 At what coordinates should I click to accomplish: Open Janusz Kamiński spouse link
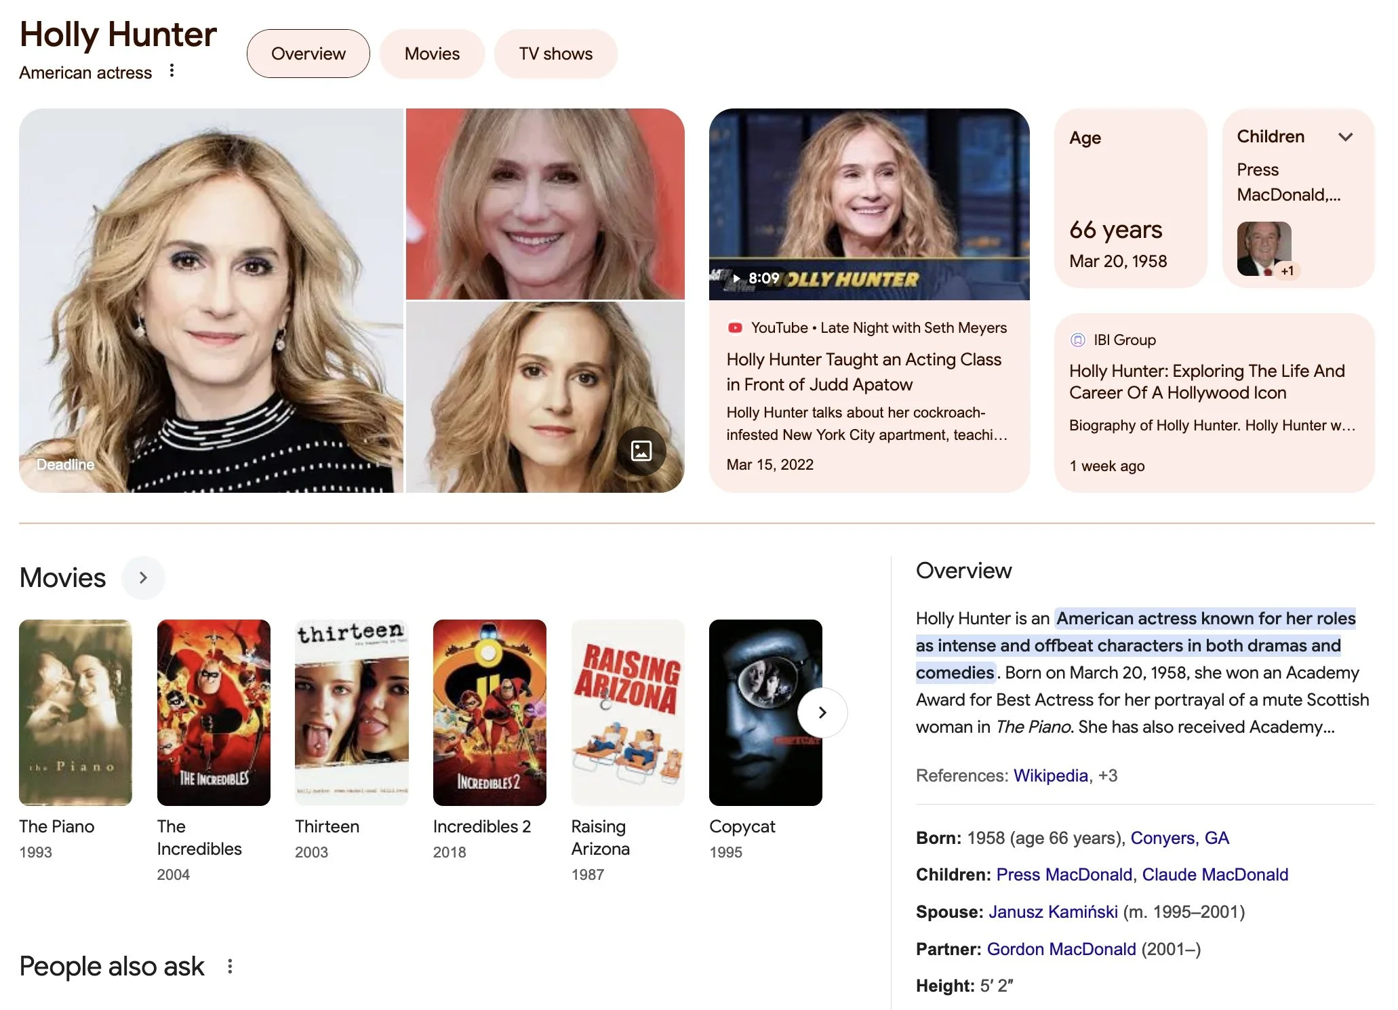coord(1052,912)
